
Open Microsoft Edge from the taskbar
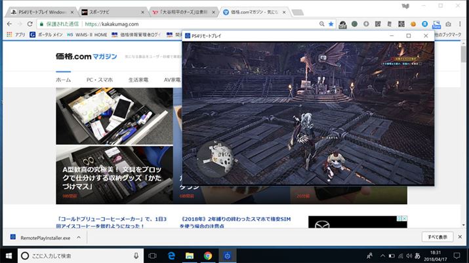click(x=170, y=255)
